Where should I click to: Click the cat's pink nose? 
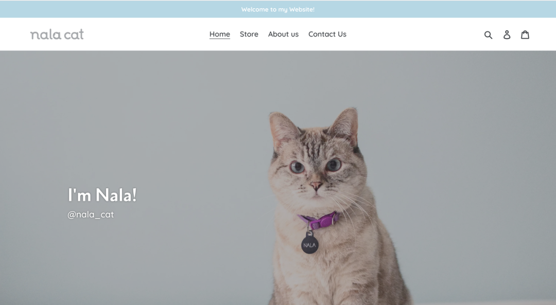click(x=316, y=185)
